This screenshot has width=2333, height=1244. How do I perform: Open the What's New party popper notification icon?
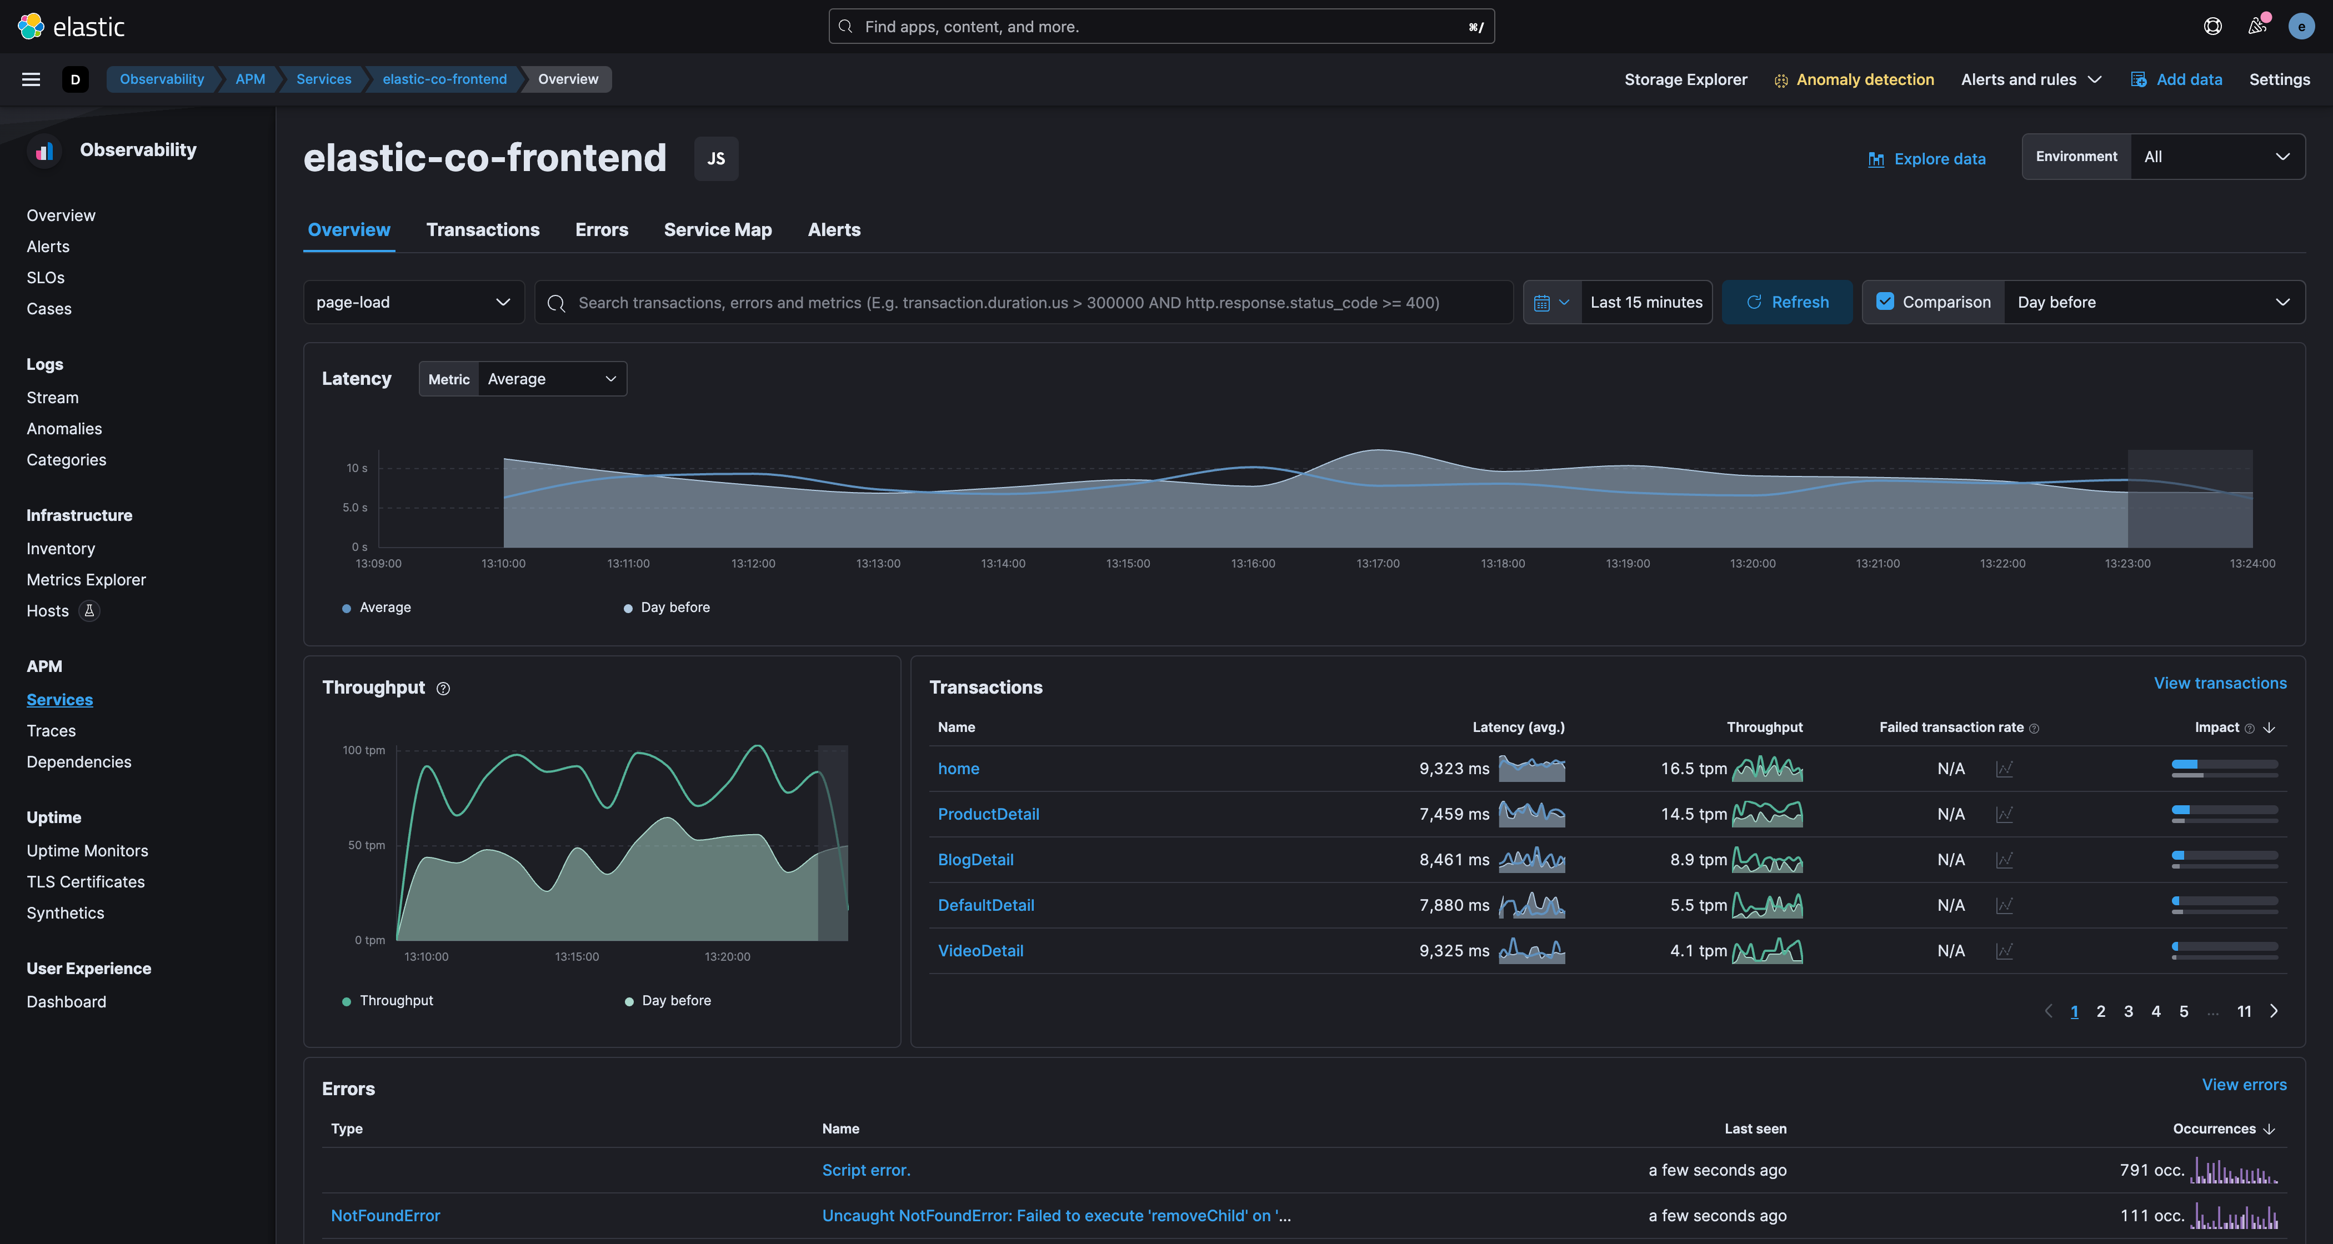coord(2256,26)
